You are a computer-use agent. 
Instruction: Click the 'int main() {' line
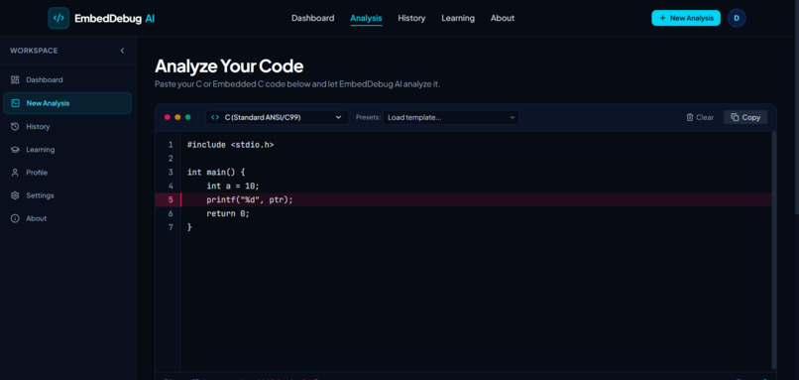[216, 173]
